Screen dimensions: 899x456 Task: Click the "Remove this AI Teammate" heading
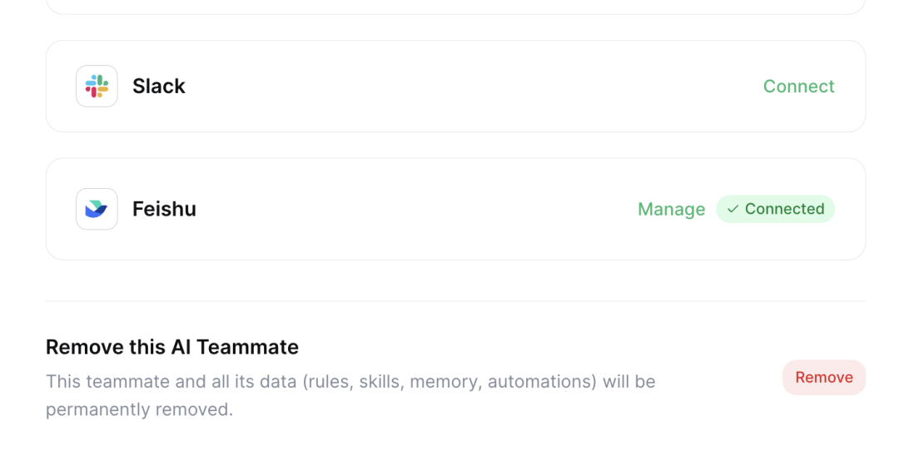click(172, 347)
